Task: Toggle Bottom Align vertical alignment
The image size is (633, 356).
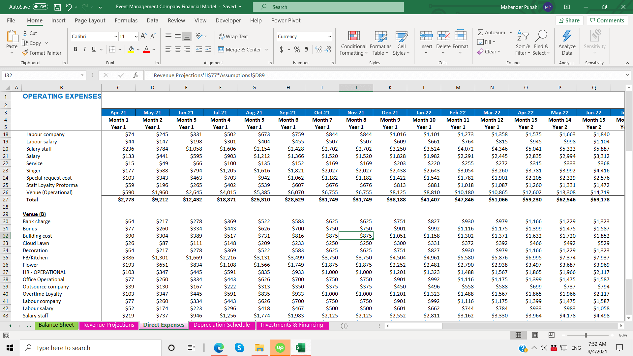Action: tap(187, 36)
